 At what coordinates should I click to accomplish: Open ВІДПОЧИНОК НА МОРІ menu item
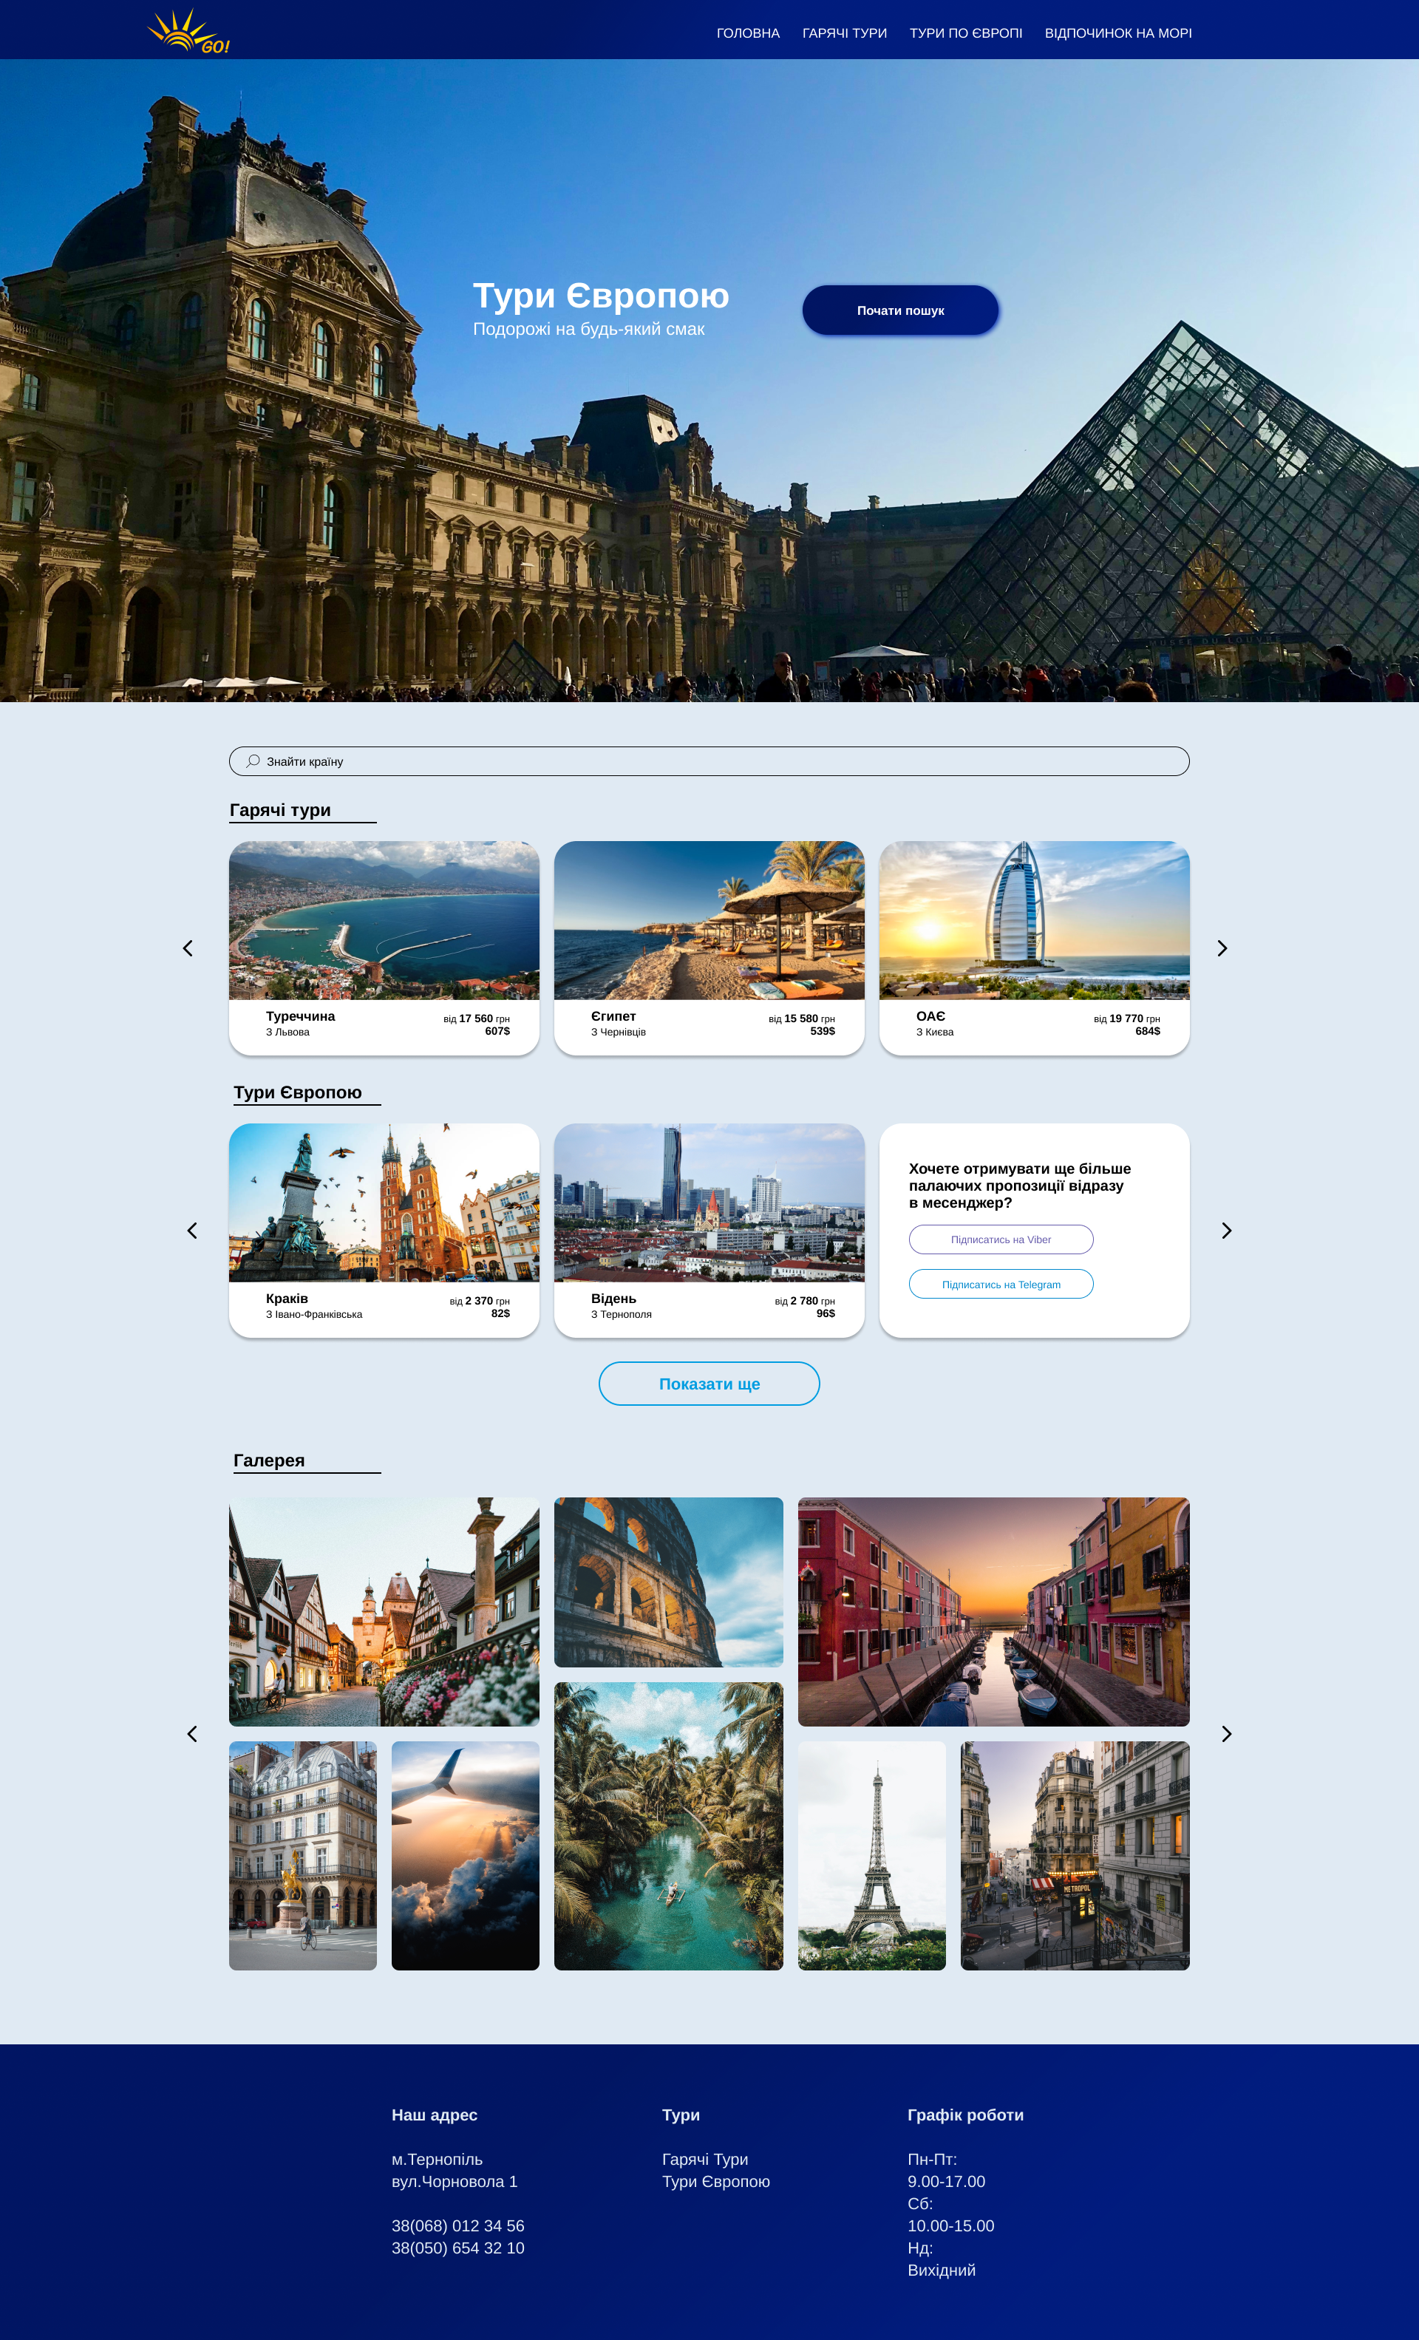point(1118,33)
